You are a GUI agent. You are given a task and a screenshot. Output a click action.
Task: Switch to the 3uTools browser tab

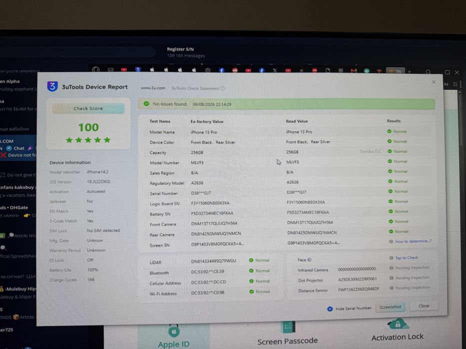(x=138, y=69)
